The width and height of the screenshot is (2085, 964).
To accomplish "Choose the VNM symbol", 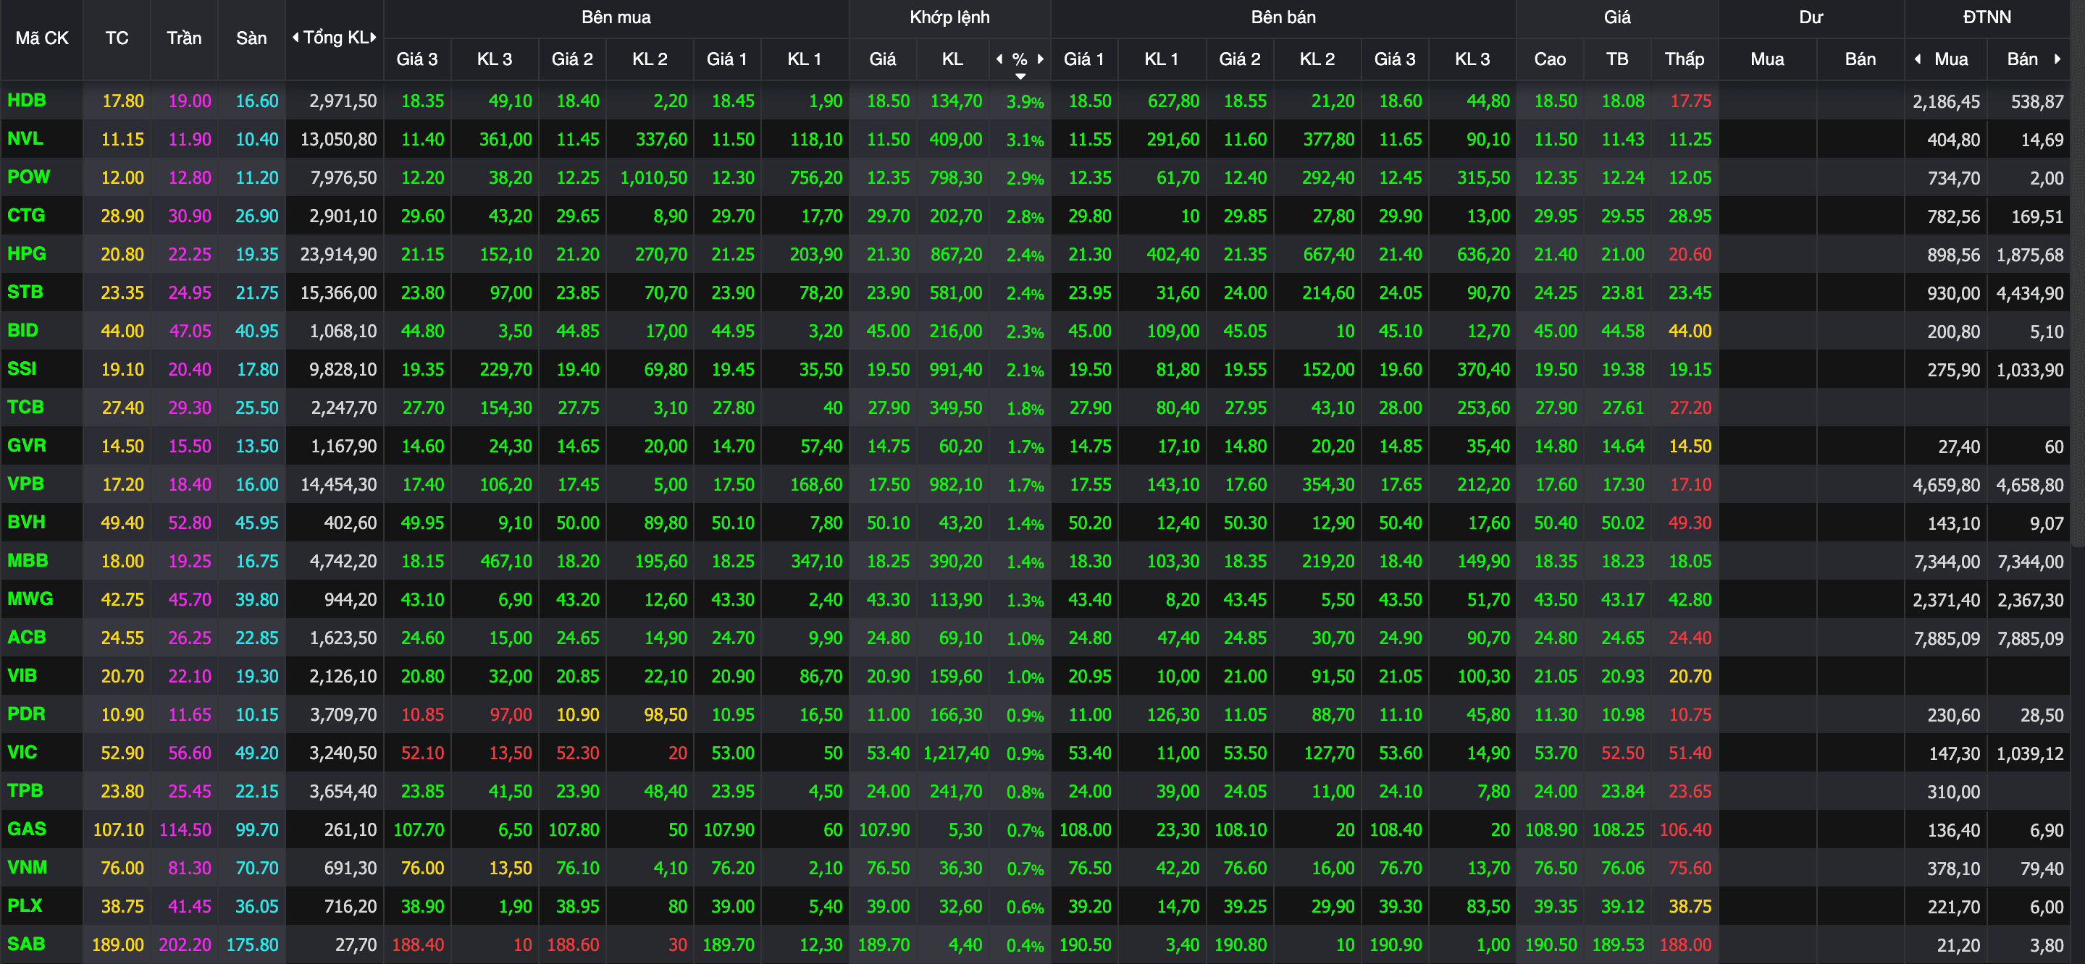I will point(28,867).
